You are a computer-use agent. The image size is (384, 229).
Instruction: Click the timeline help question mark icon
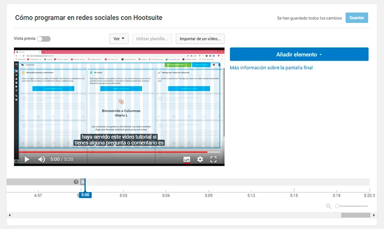pyautogui.click(x=76, y=182)
